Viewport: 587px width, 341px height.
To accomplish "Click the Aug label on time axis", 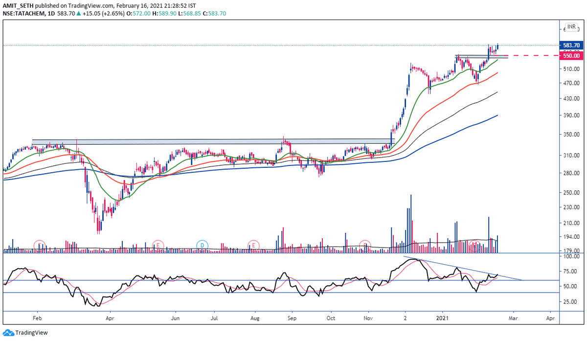I will coord(254,318).
